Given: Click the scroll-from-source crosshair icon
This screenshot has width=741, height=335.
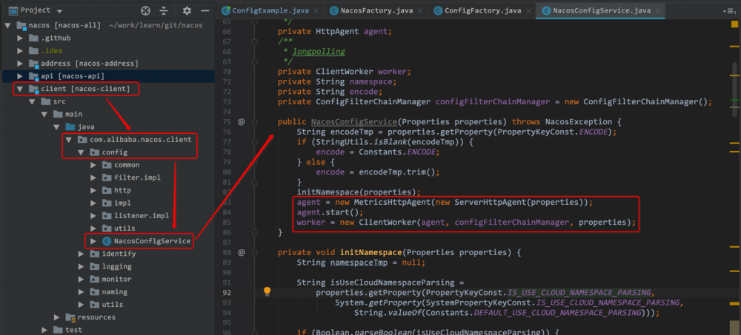Looking at the screenshot, I should tap(145, 10).
